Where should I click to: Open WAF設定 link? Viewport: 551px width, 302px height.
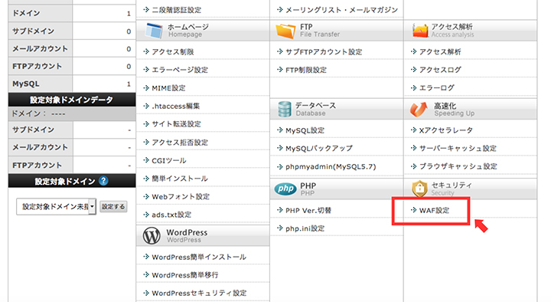[x=434, y=211]
